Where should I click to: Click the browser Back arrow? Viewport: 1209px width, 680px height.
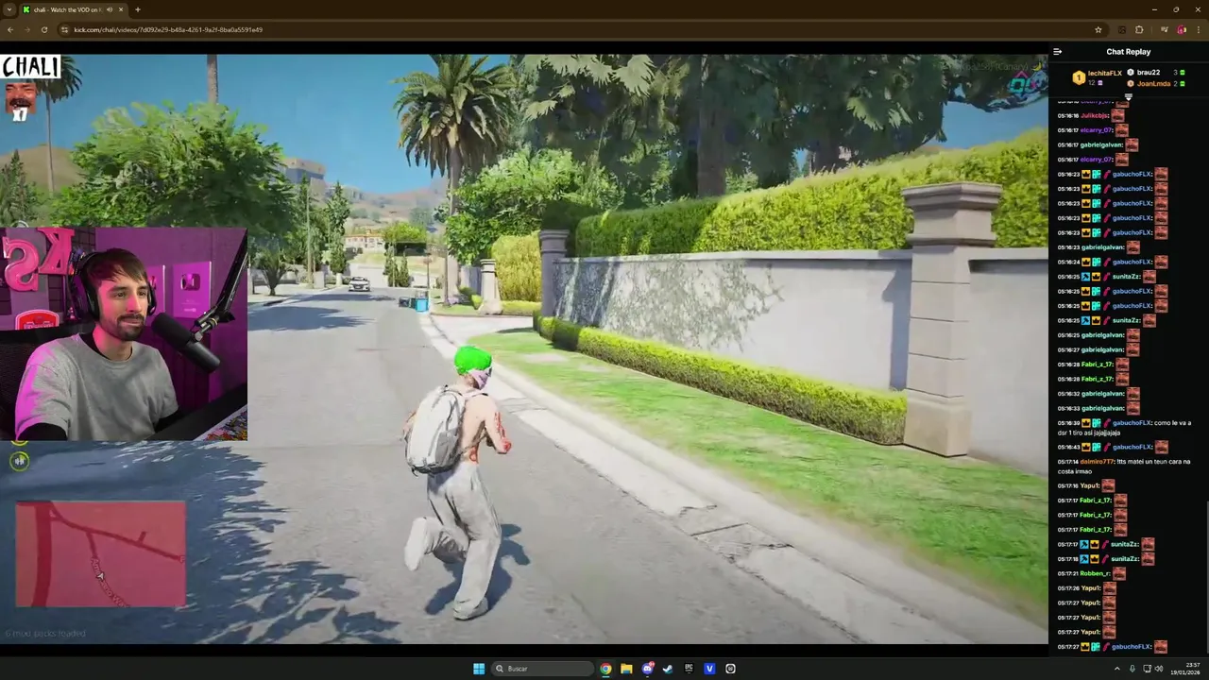click(x=10, y=29)
